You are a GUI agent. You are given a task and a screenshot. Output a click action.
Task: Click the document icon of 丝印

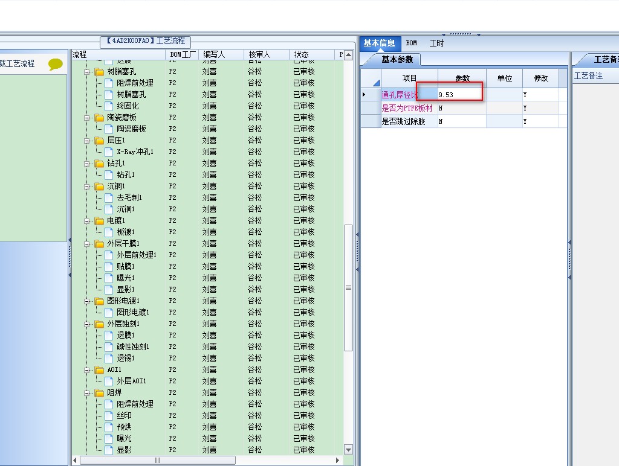click(109, 415)
